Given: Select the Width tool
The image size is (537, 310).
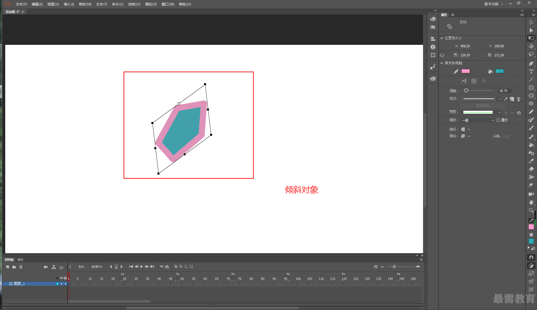Looking at the screenshot, I should pos(531,177).
